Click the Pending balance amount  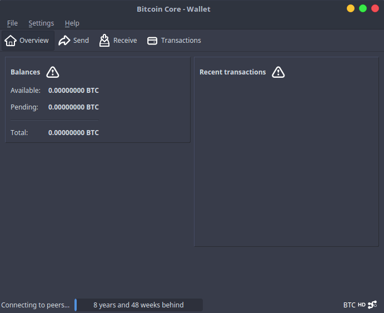click(x=73, y=107)
